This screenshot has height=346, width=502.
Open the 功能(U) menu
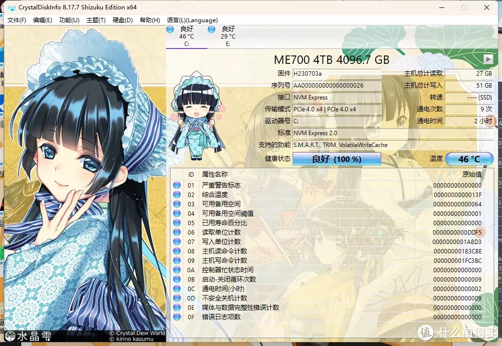point(69,20)
